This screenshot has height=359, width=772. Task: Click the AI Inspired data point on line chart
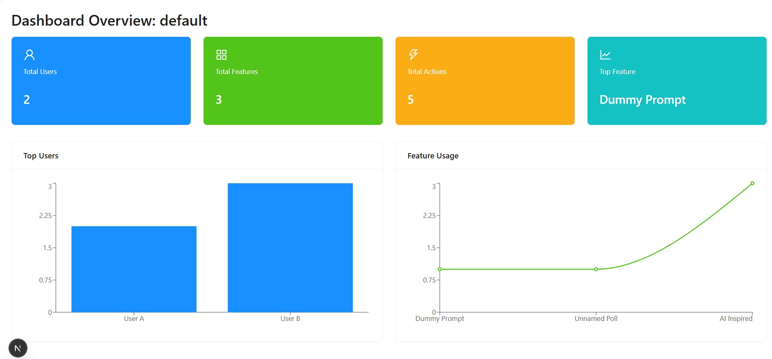coord(753,183)
